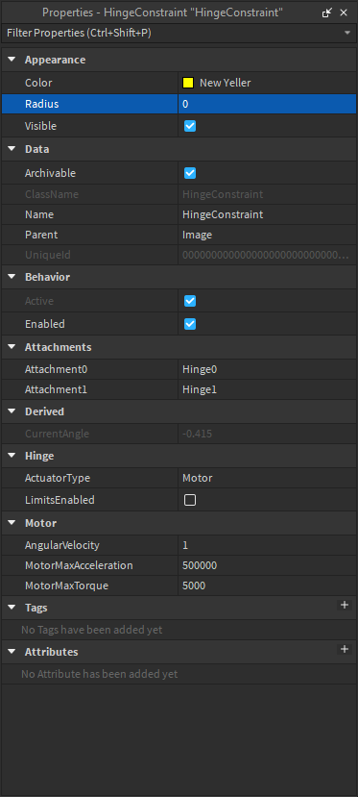Collapse the Appearance section

click(x=12, y=60)
